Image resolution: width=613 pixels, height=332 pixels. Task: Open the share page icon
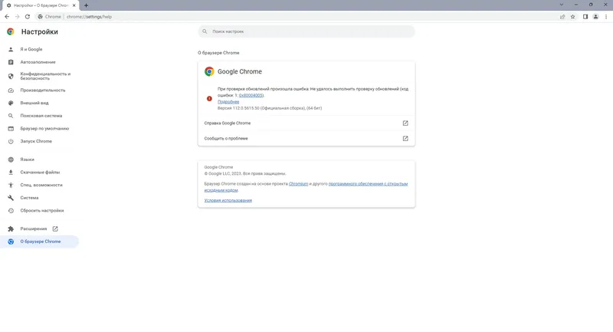coord(562,16)
